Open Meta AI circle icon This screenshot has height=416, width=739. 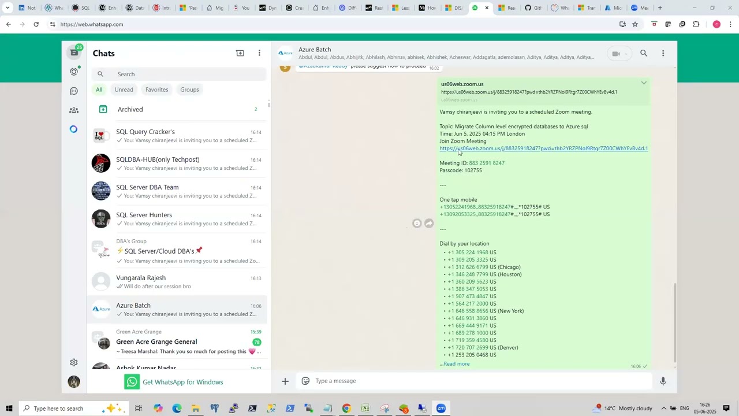tap(74, 129)
